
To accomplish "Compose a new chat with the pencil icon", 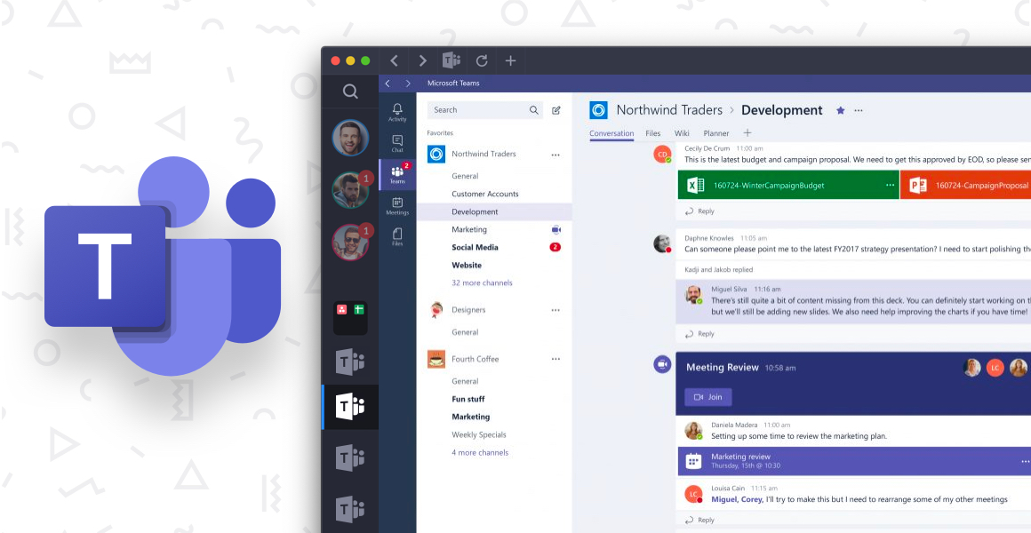I will coord(556,110).
